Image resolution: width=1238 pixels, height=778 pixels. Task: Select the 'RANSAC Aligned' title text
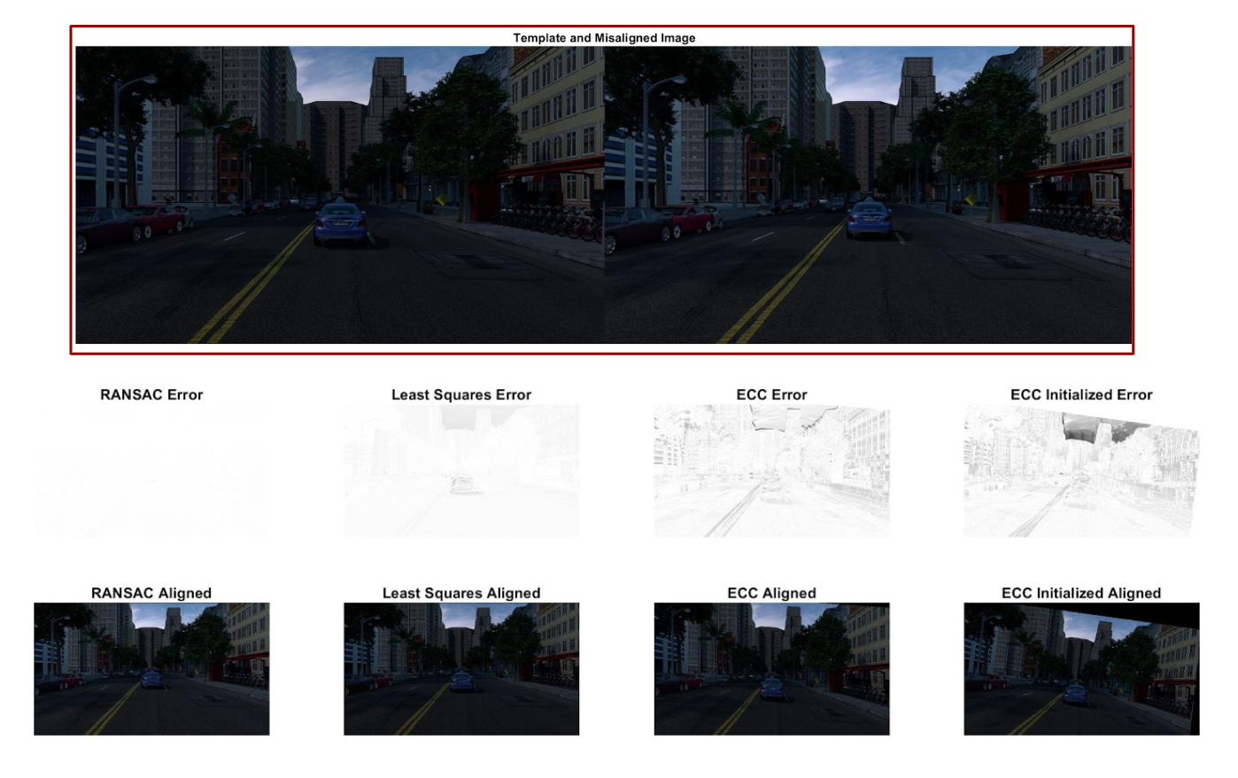click(x=151, y=594)
